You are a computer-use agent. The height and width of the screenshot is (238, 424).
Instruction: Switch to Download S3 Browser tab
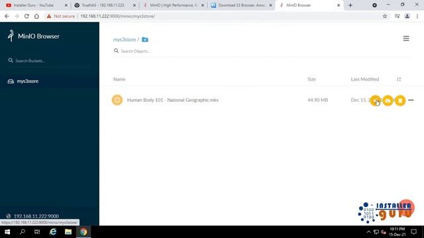point(241,5)
